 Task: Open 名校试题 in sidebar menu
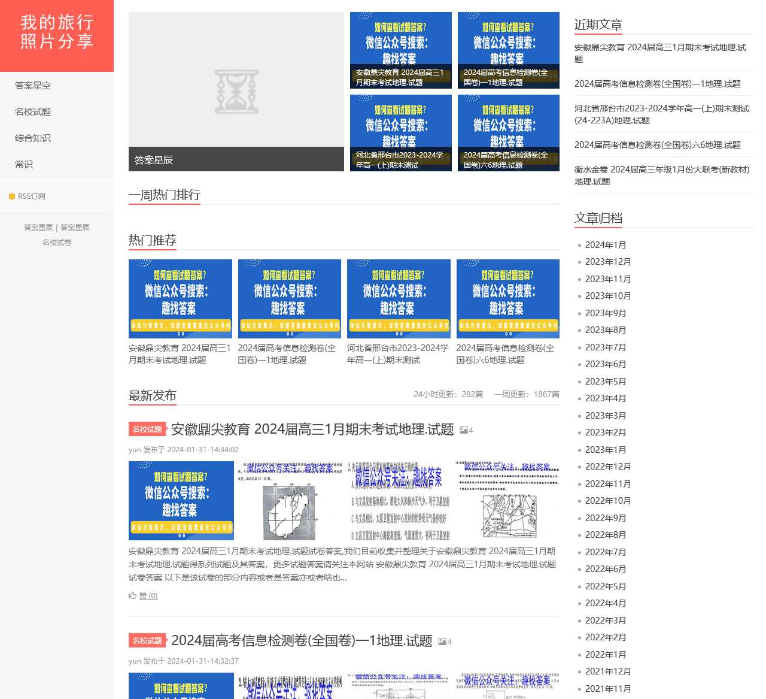[x=33, y=112]
